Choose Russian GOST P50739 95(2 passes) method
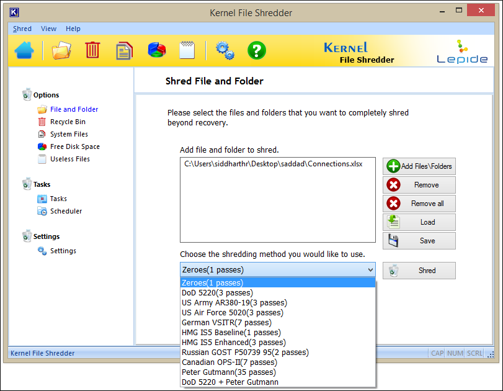The image size is (503, 391). point(278,353)
